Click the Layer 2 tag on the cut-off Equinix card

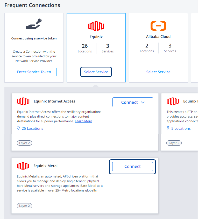(174, 143)
